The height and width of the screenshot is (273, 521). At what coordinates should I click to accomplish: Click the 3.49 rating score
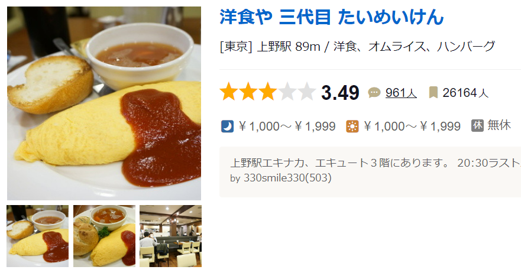coord(340,93)
